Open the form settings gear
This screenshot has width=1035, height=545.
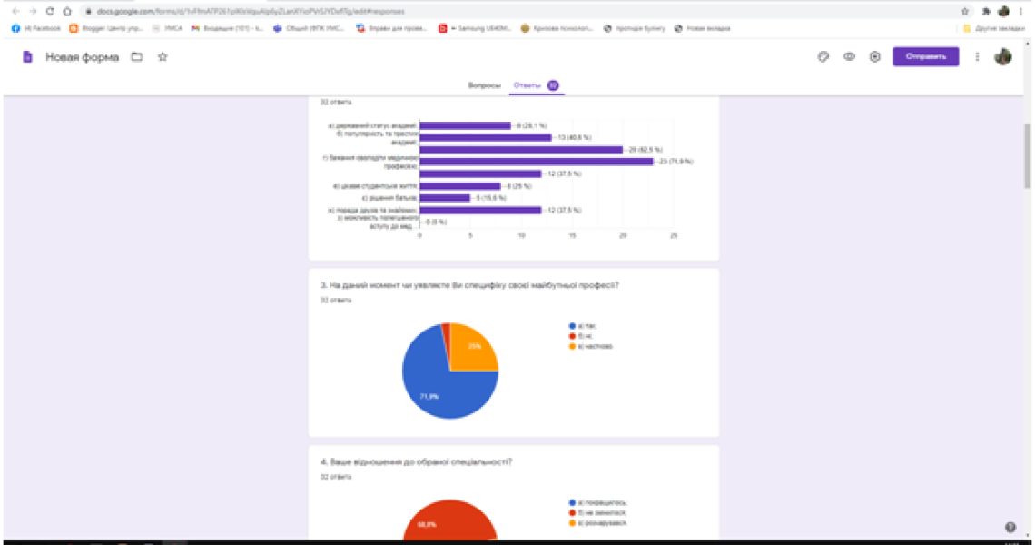(x=874, y=57)
